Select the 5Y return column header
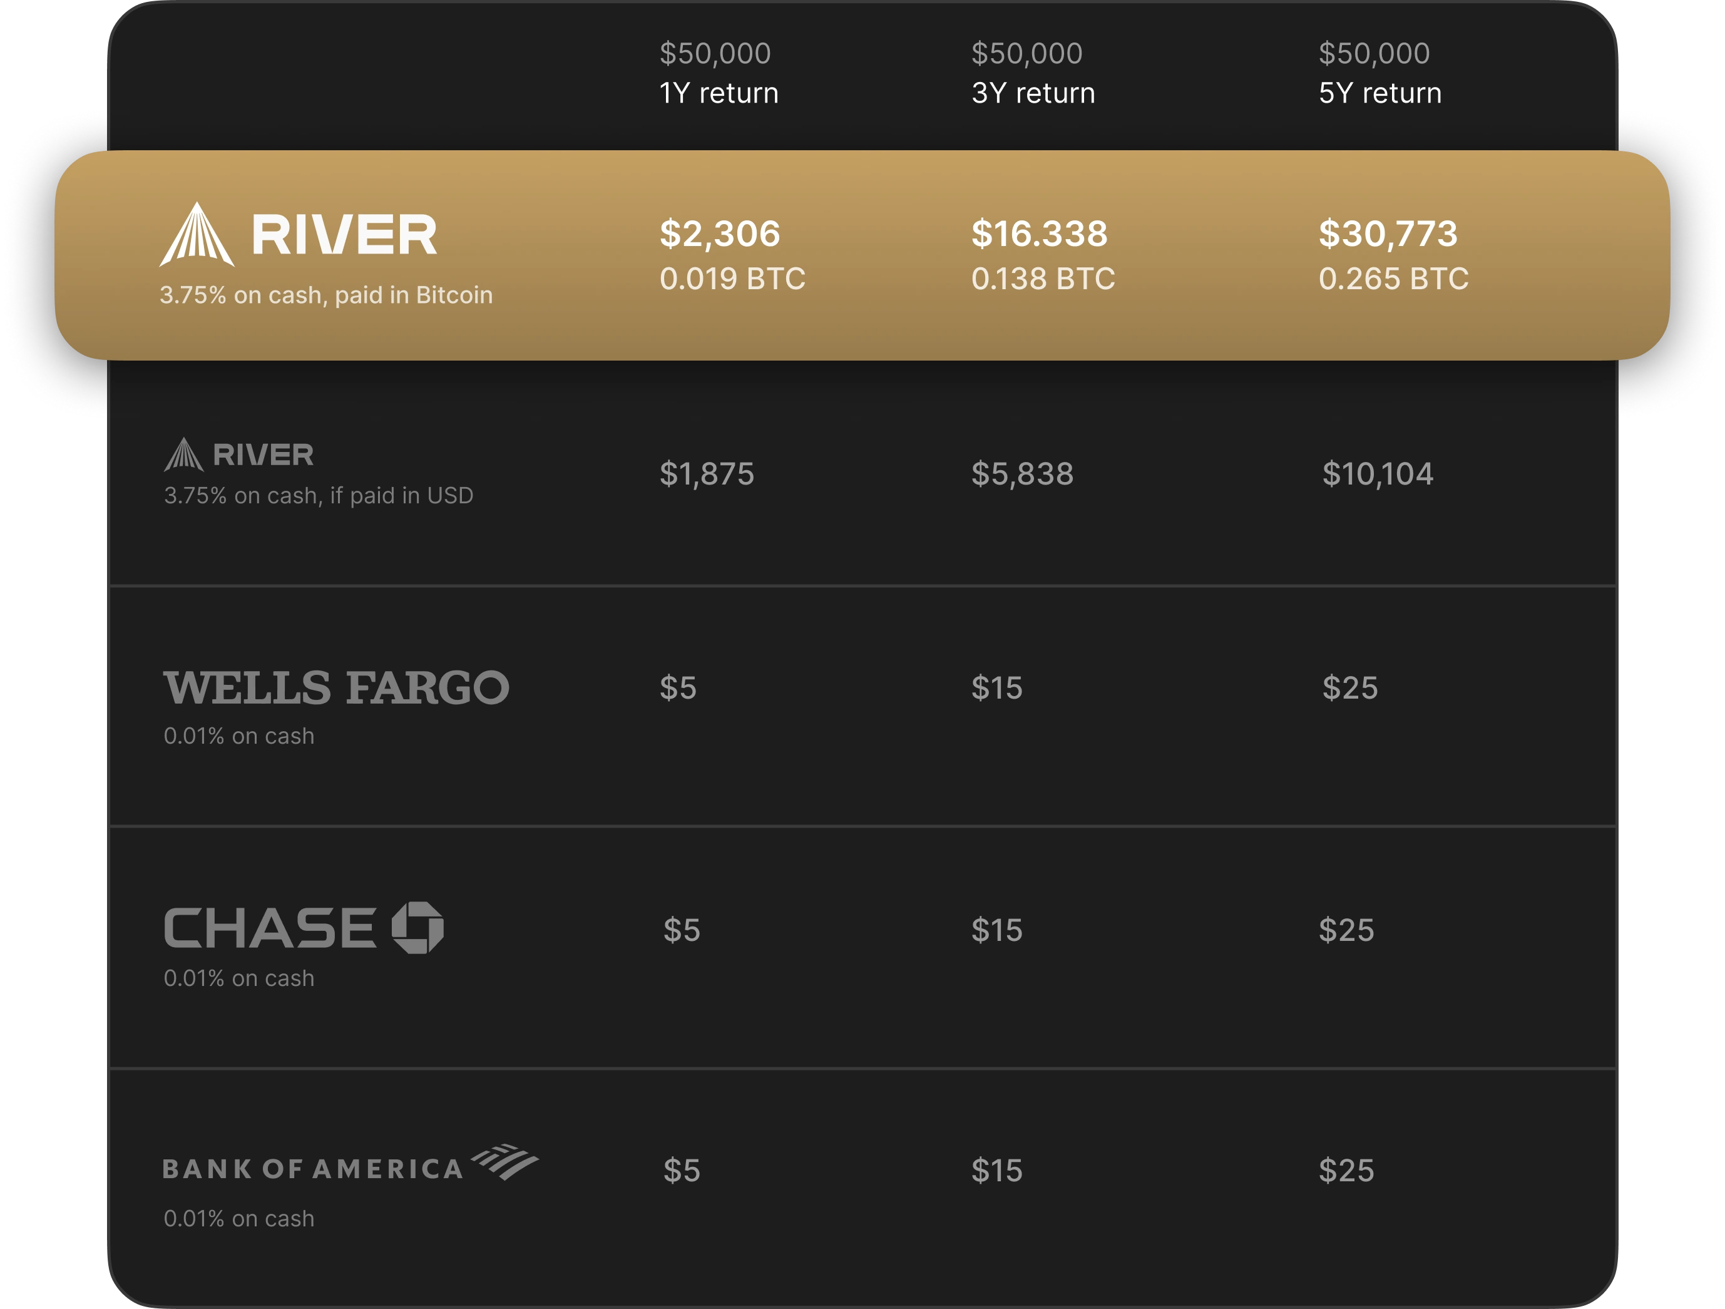Screen dimensions: 1725x1309 (1380, 73)
